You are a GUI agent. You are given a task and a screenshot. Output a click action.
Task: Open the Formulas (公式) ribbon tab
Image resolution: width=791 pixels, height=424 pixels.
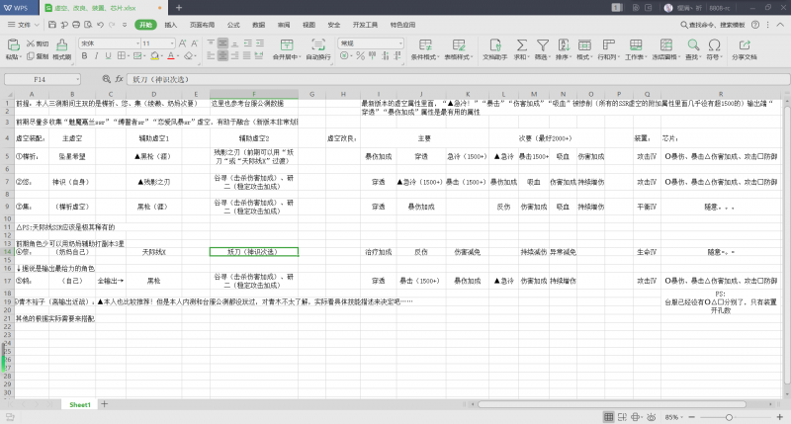233,23
